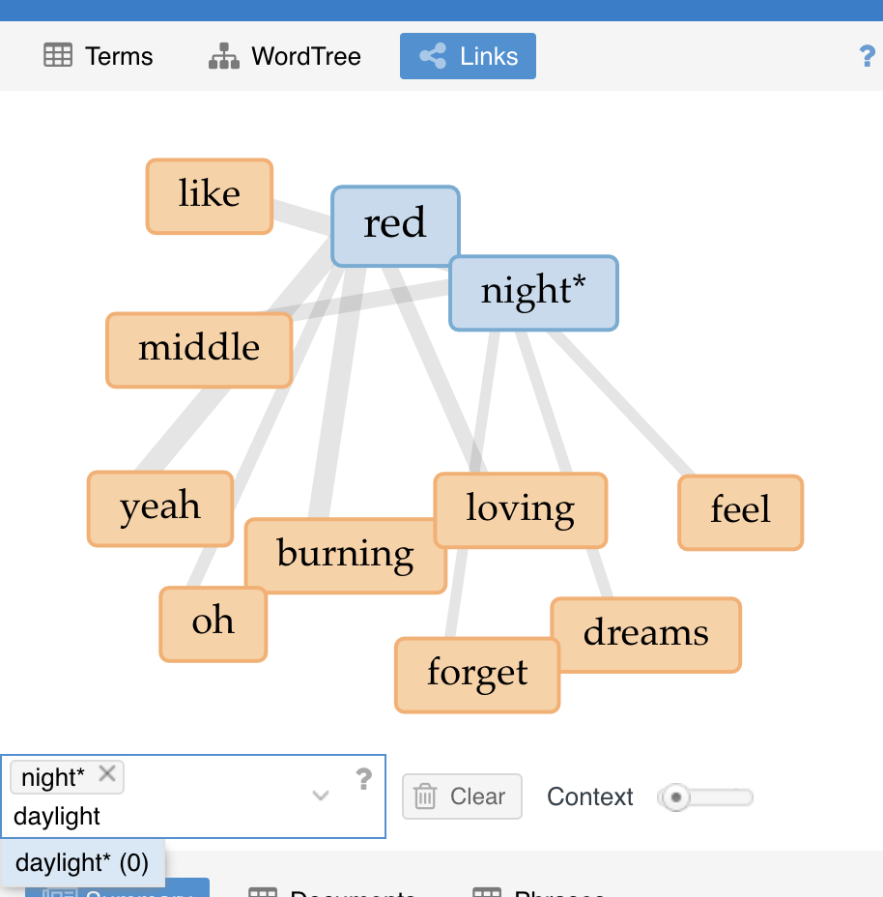Remove the night* search tag
Image resolution: width=883 pixels, height=897 pixels.
pyautogui.click(x=107, y=774)
